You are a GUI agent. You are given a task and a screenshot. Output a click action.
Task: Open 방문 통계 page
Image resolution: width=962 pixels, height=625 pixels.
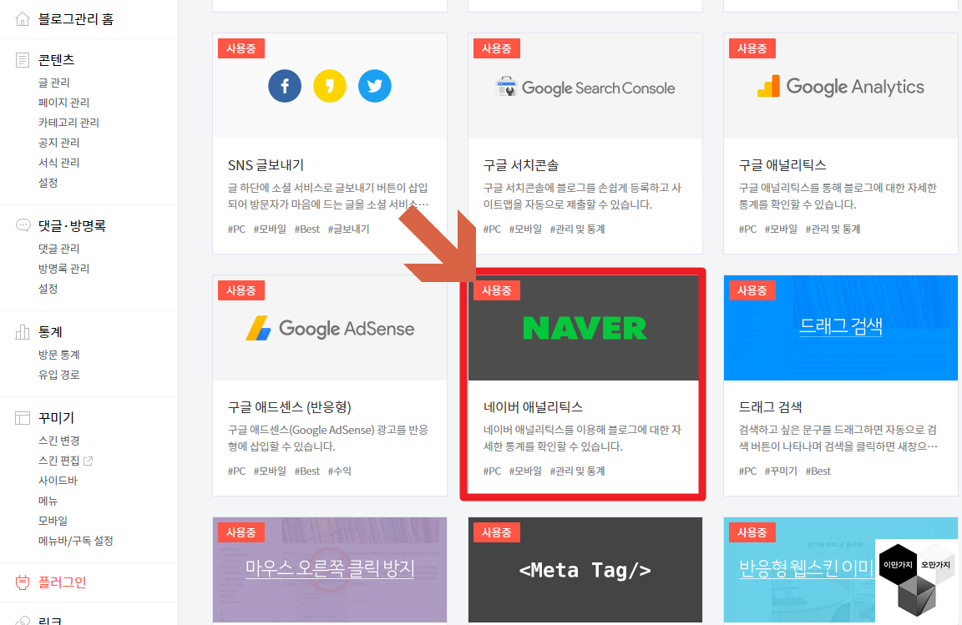coord(59,355)
